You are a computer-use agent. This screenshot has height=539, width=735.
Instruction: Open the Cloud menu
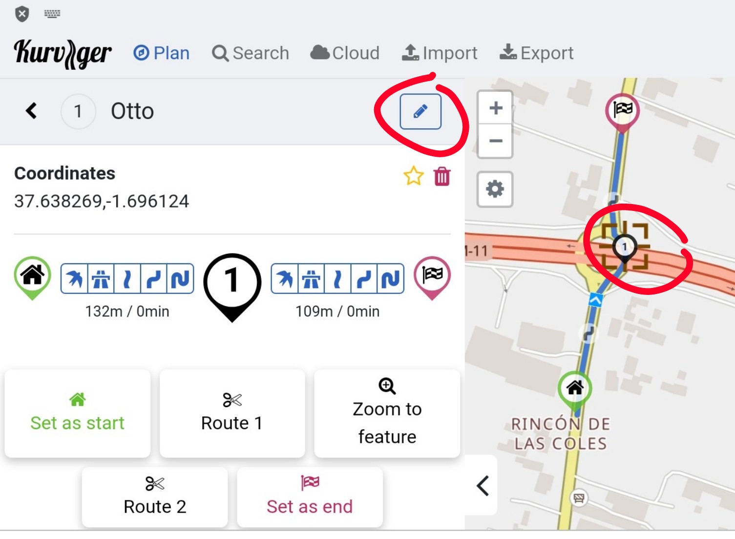[x=345, y=53]
